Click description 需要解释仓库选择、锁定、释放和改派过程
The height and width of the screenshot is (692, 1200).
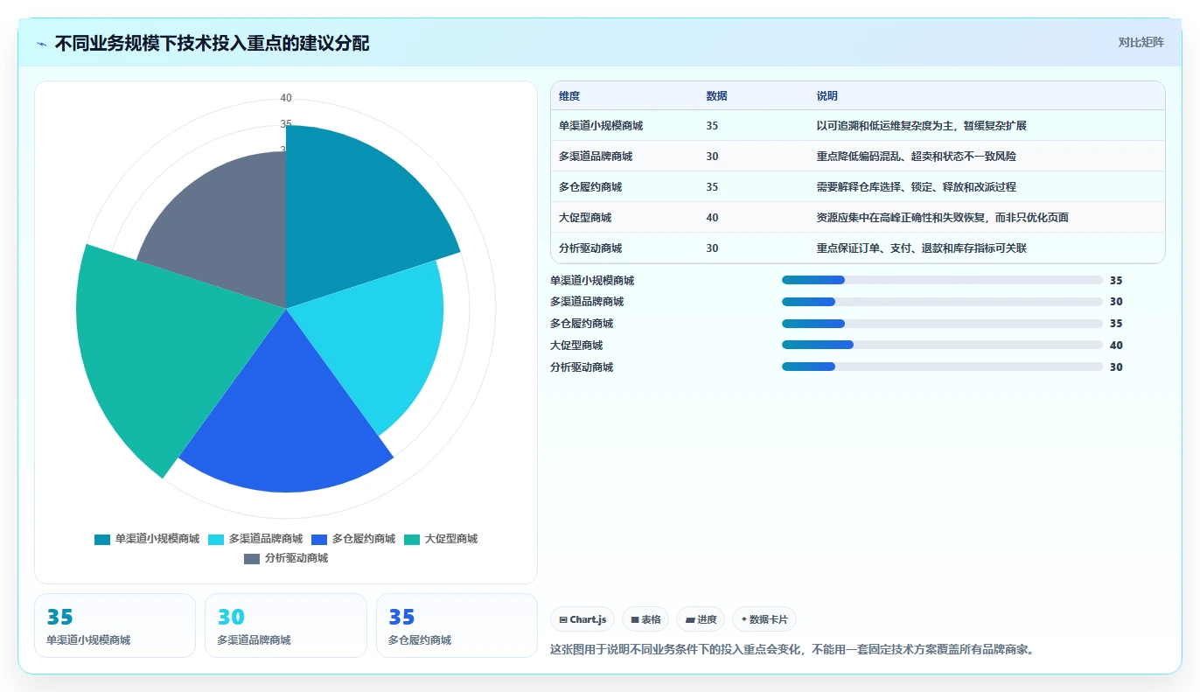(917, 187)
